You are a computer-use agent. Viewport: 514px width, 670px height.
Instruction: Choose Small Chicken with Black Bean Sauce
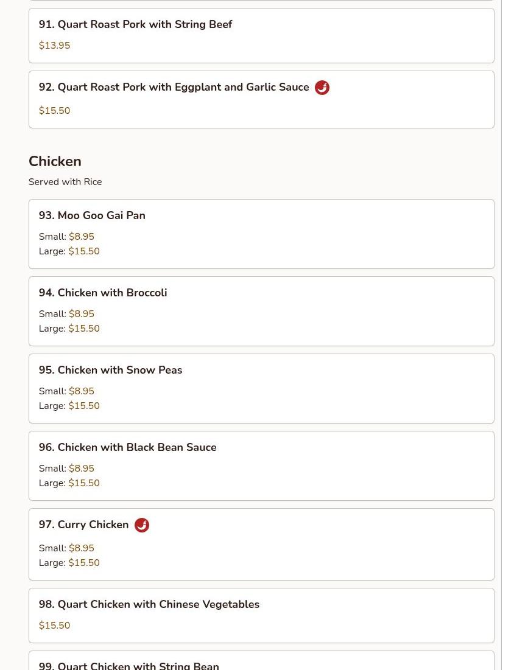pyautogui.click(x=81, y=469)
